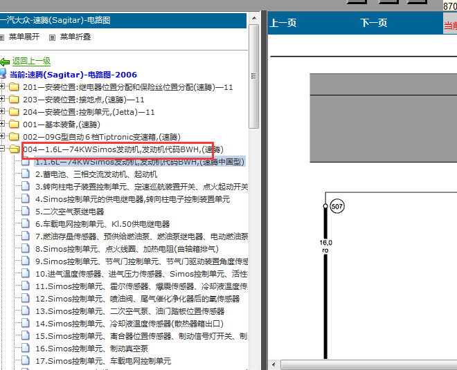Click the tree panel scroll-up arrow
This screenshot has width=457, height=370.
(254, 19)
